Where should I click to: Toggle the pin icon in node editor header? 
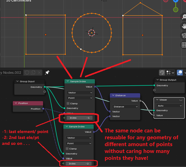pos(47,73)
